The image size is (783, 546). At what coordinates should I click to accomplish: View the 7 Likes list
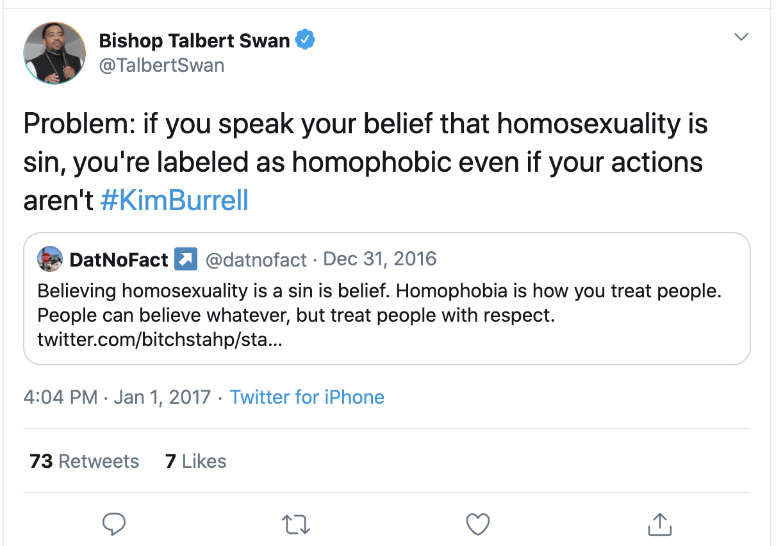pos(195,461)
